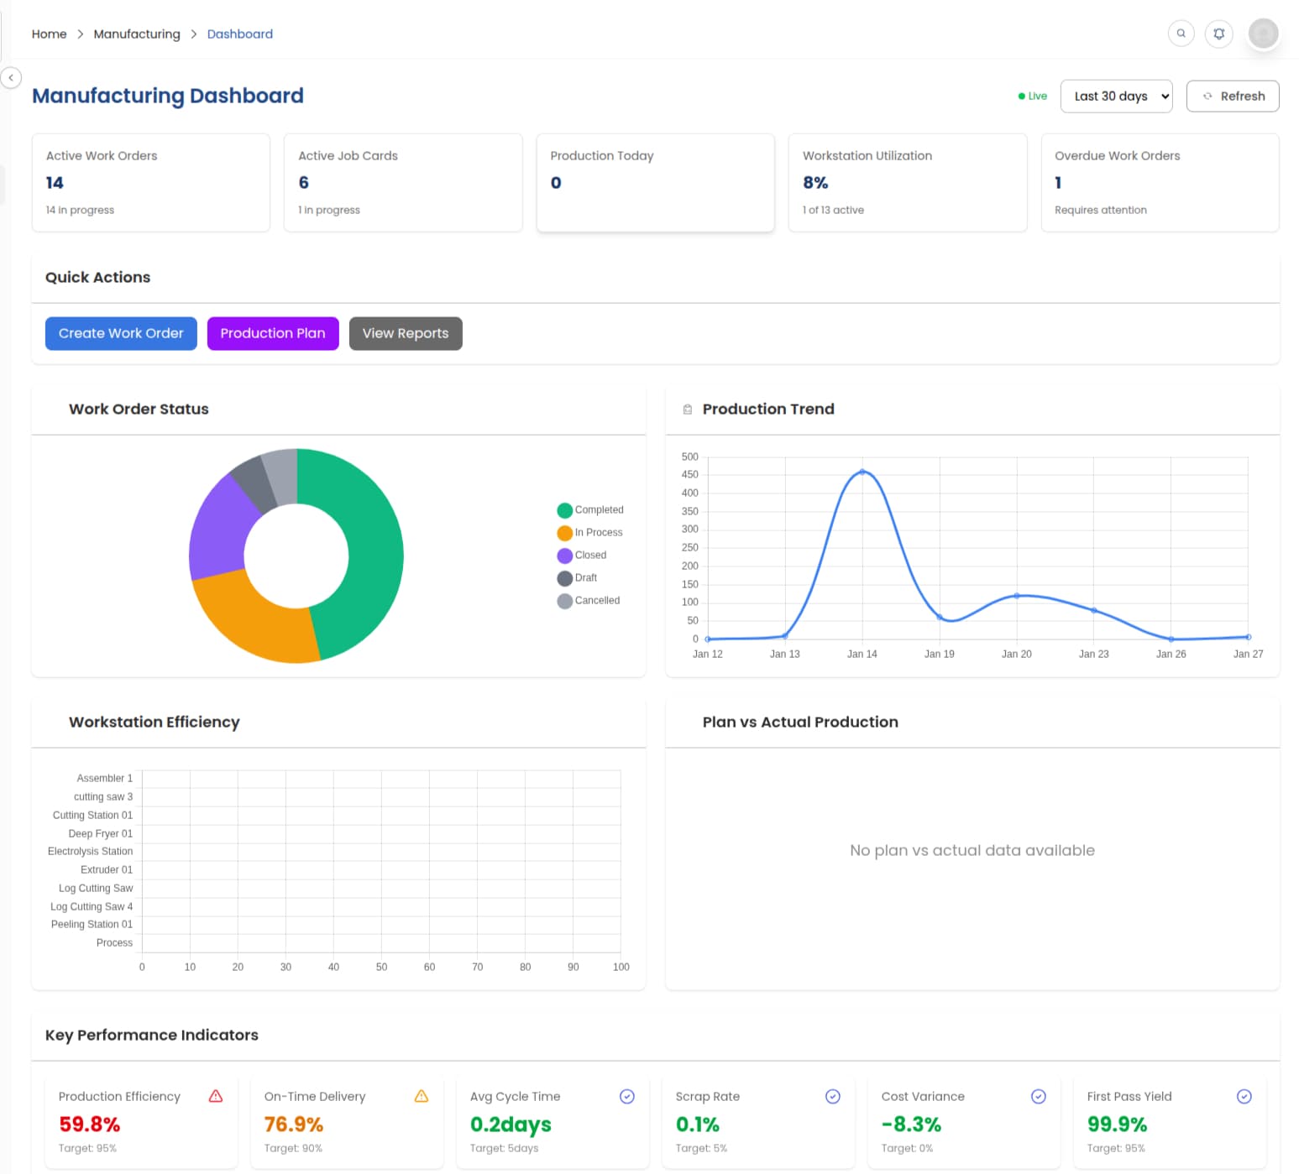Click the clipboard icon next to Production Trend
1299x1174 pixels.
pyautogui.click(x=689, y=409)
